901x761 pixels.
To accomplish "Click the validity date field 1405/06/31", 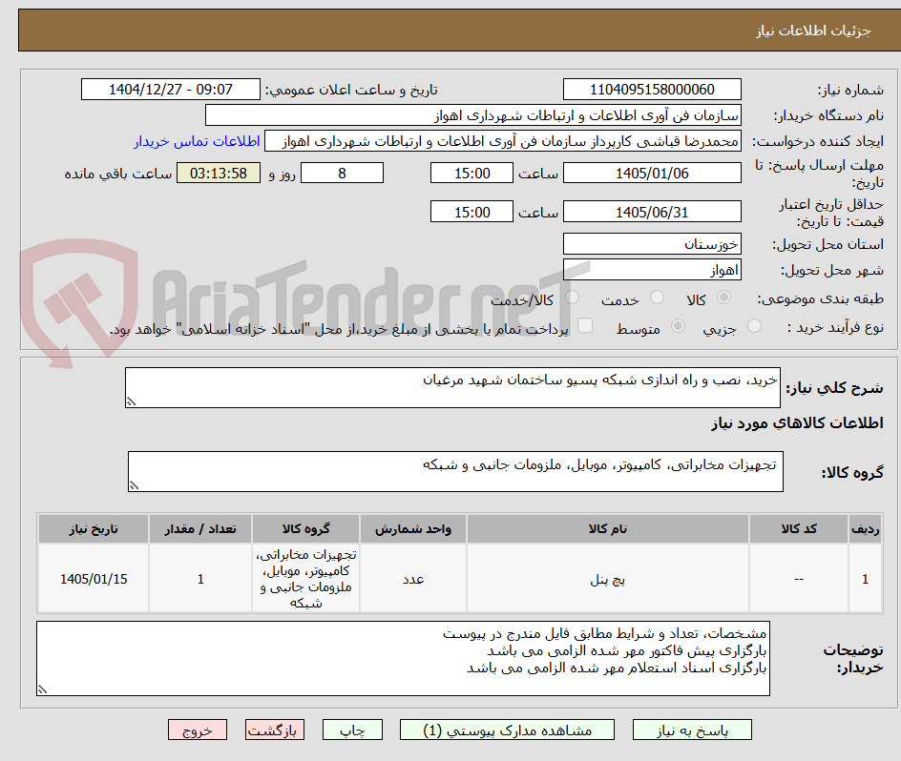I will pyautogui.click(x=652, y=212).
